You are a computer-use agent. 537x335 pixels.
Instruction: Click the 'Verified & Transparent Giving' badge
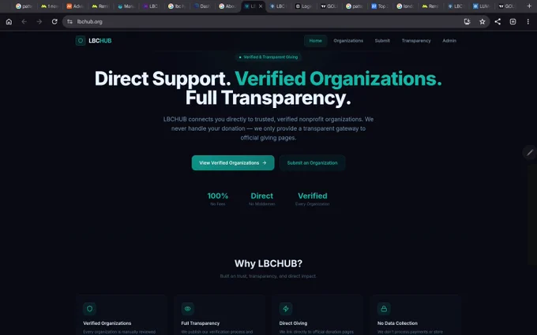tap(268, 57)
